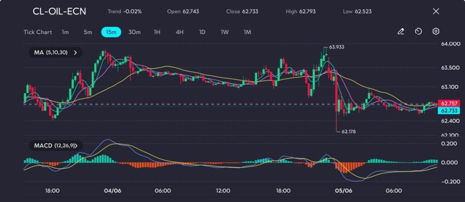Switch chart to 1H timeframe
The height and width of the screenshot is (202, 465).
click(x=157, y=32)
